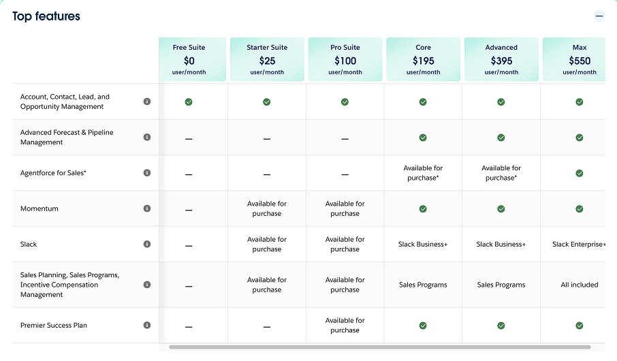Click Starter Suite 'Available for purchase' in Slack row
The width and height of the screenshot is (617, 361).
click(267, 244)
